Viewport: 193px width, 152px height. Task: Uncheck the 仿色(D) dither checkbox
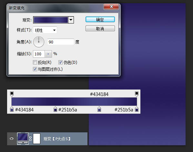(x=60, y=62)
